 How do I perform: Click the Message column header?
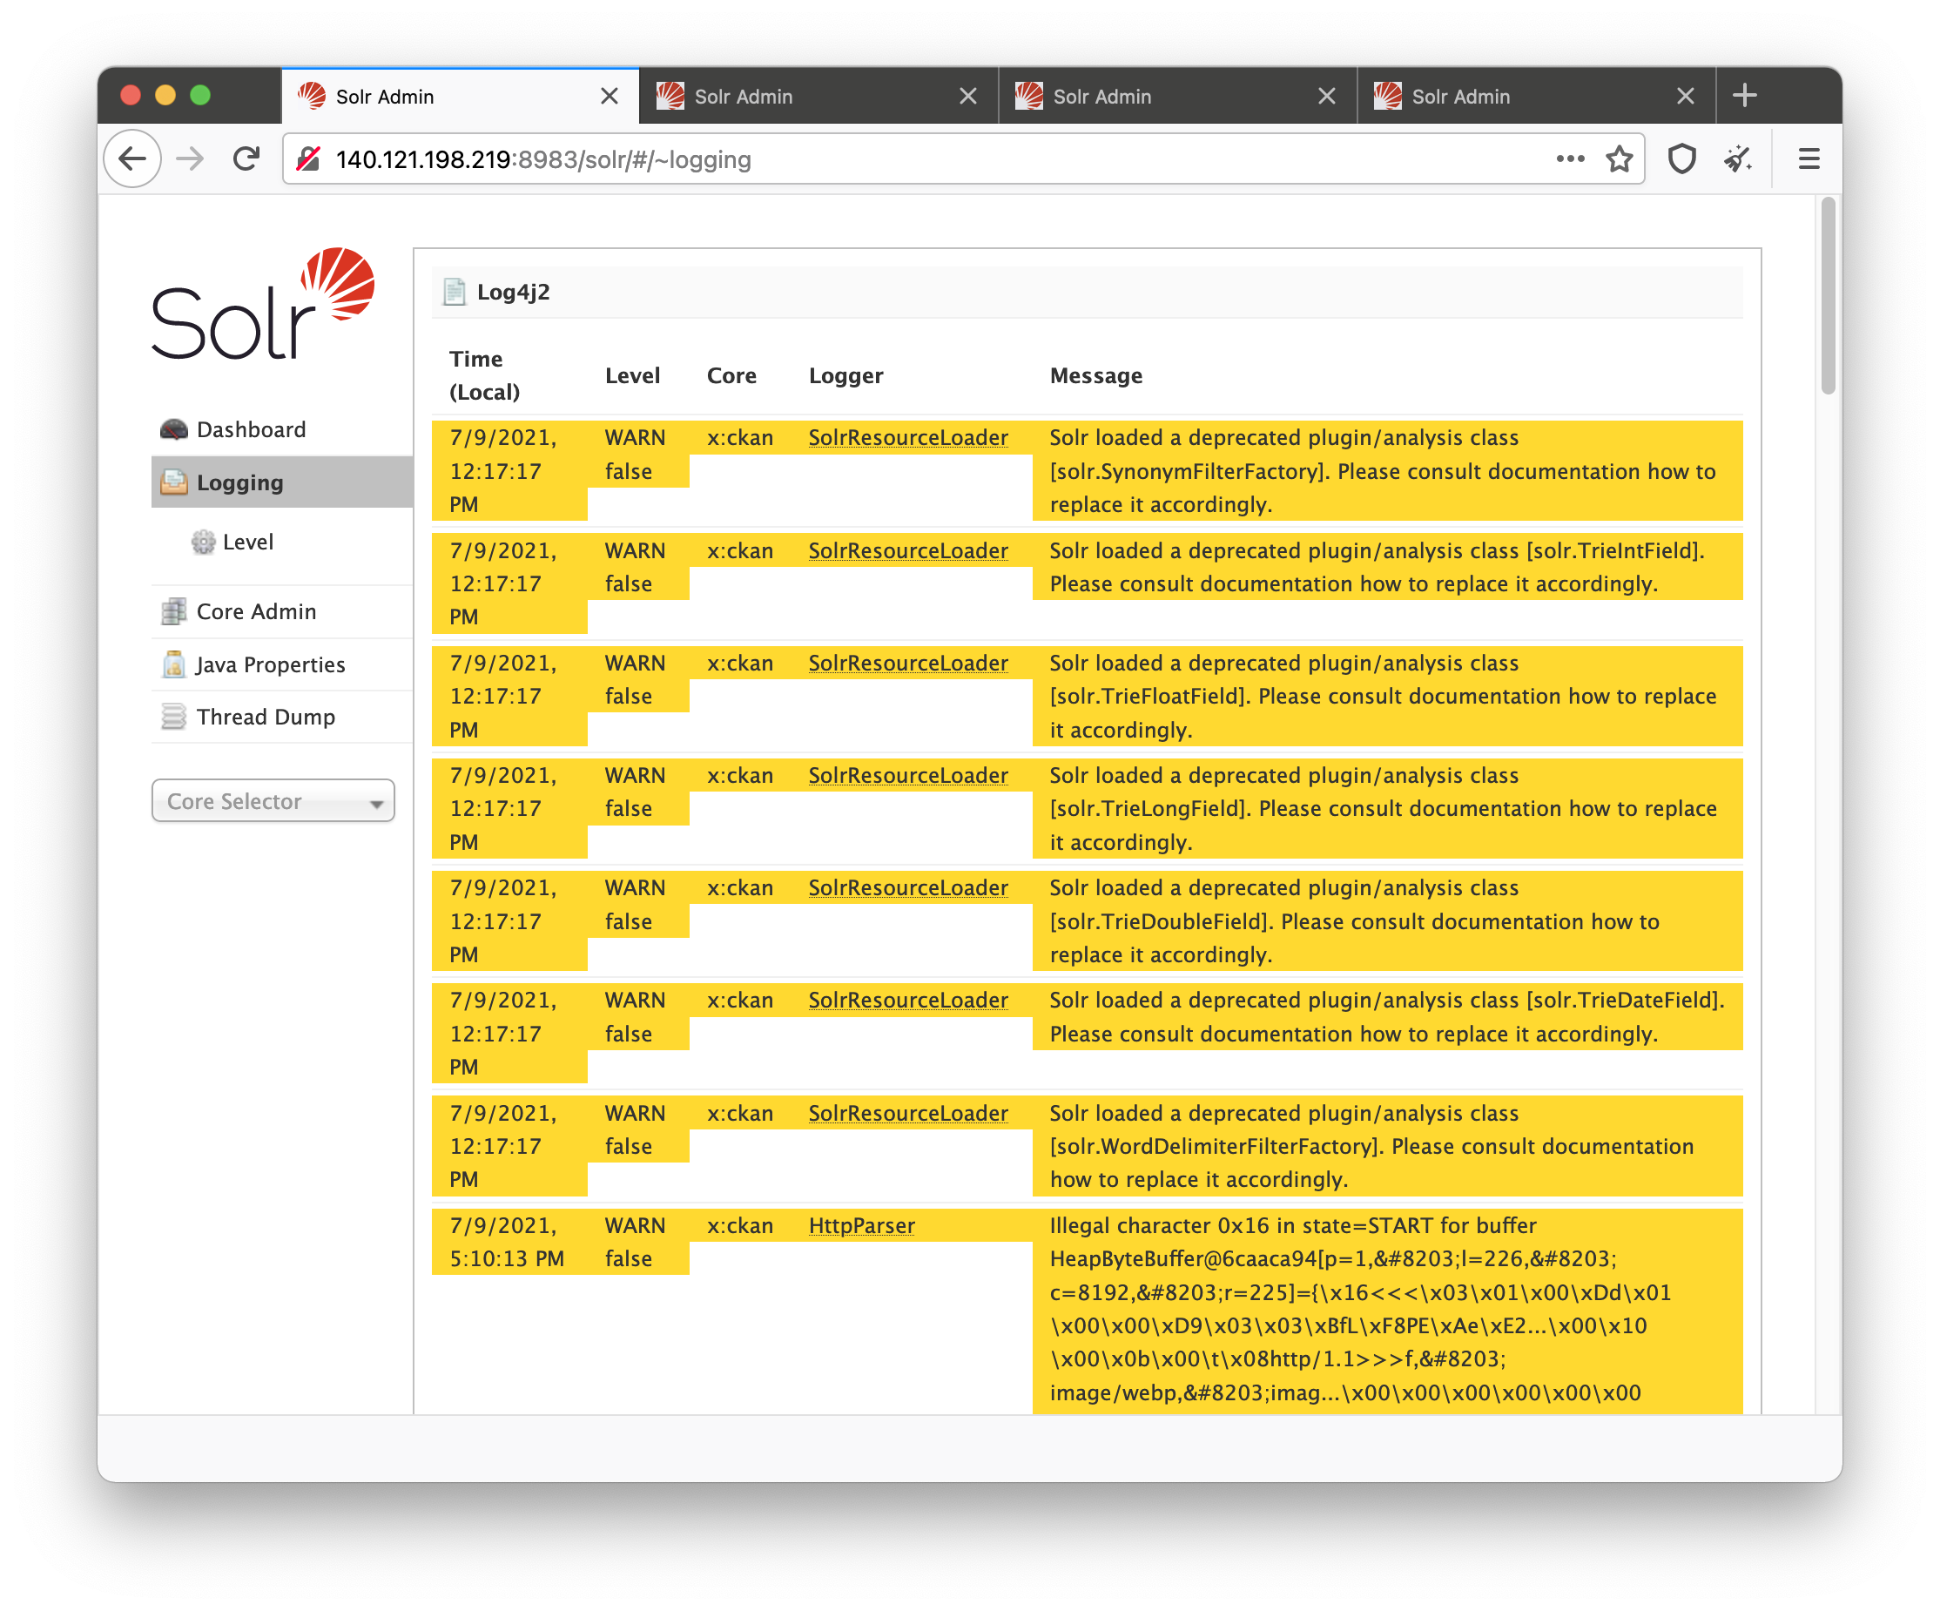[x=1096, y=376]
